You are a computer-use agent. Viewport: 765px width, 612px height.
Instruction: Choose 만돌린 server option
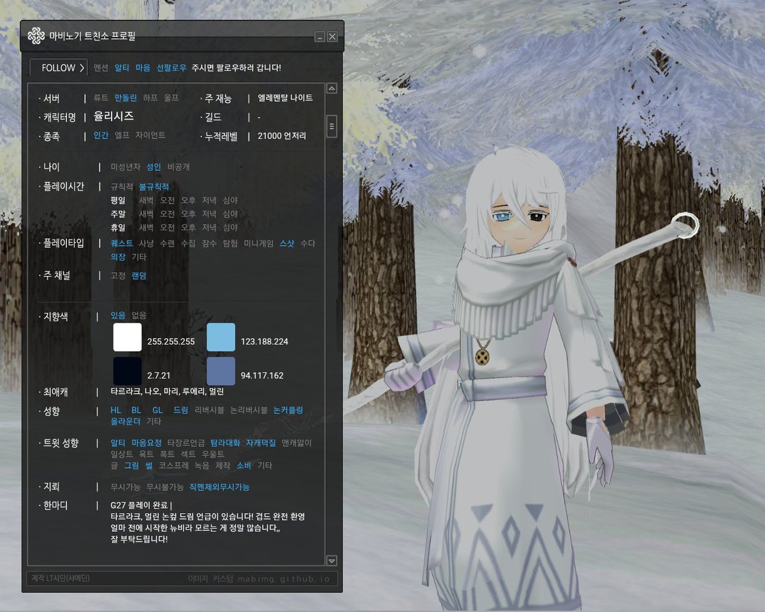click(x=126, y=98)
